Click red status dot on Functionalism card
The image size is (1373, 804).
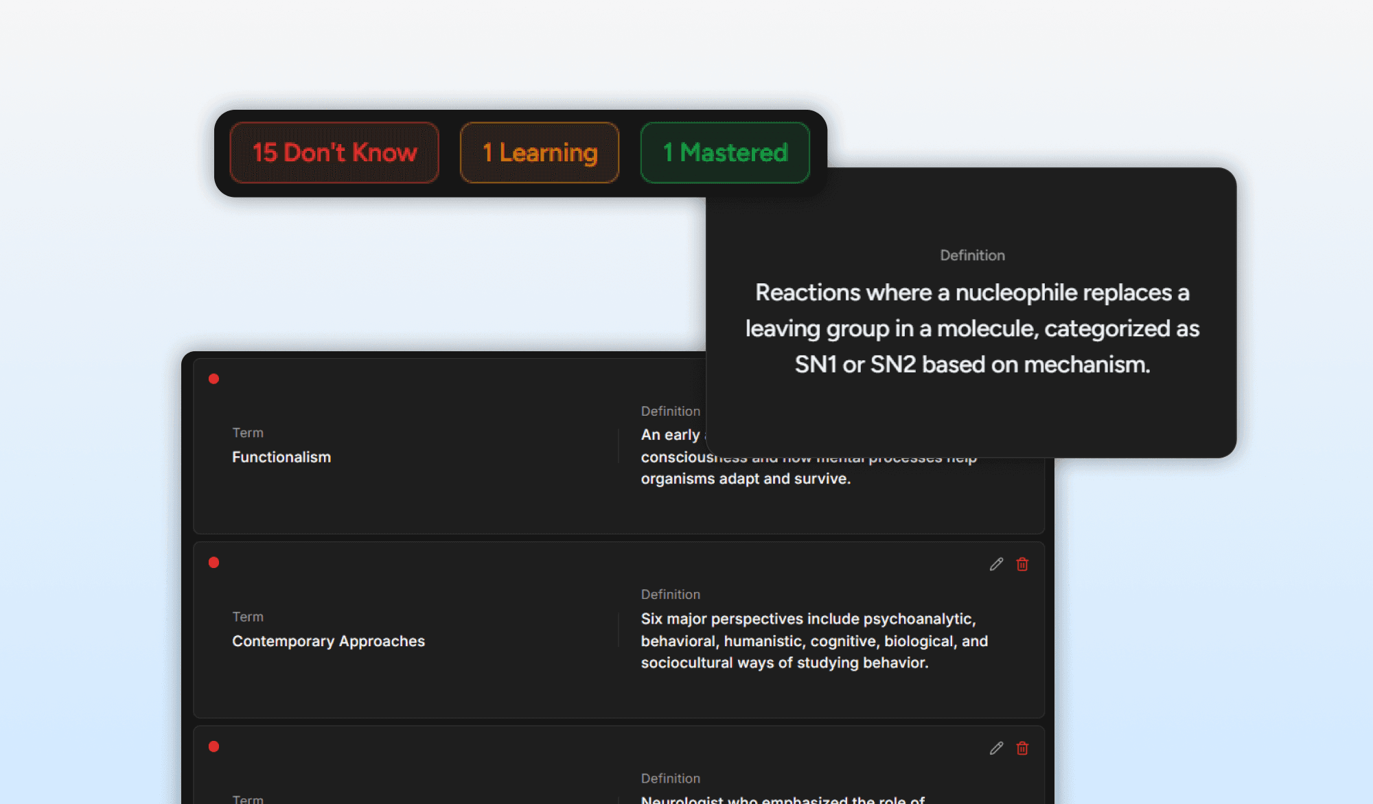(214, 379)
